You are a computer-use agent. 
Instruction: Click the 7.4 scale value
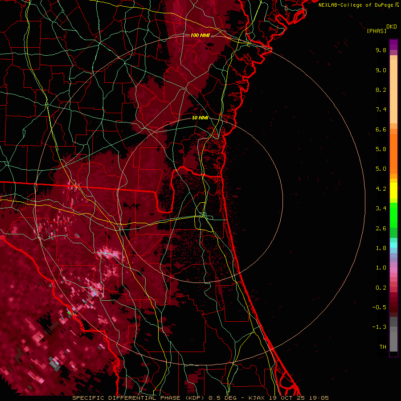pyautogui.click(x=381, y=110)
